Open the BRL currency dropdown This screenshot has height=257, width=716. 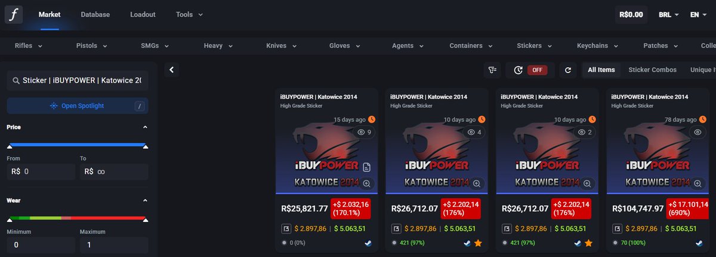(669, 14)
